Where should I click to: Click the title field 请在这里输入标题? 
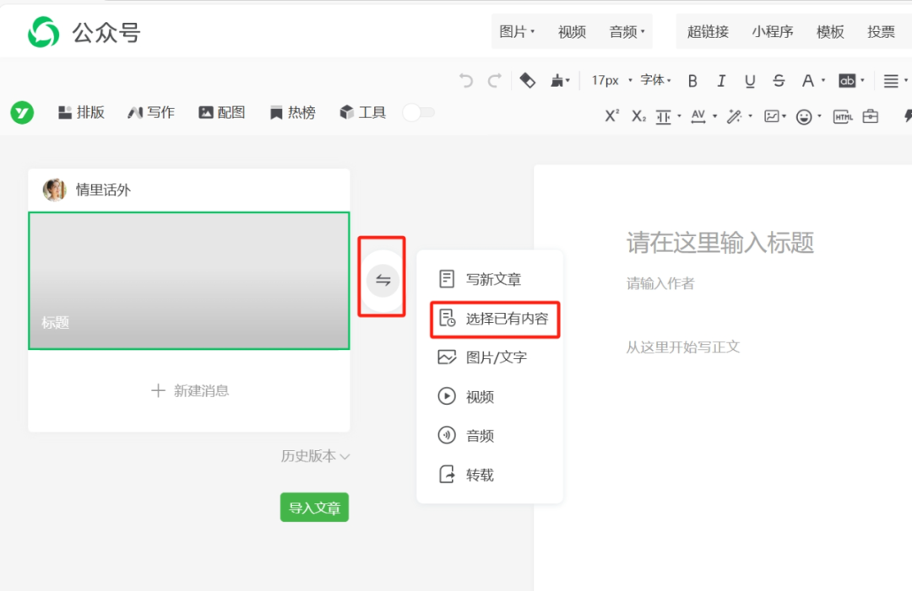pyautogui.click(x=720, y=243)
